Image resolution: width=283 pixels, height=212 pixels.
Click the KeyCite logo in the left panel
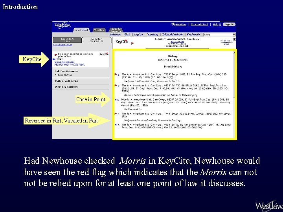(104, 54)
